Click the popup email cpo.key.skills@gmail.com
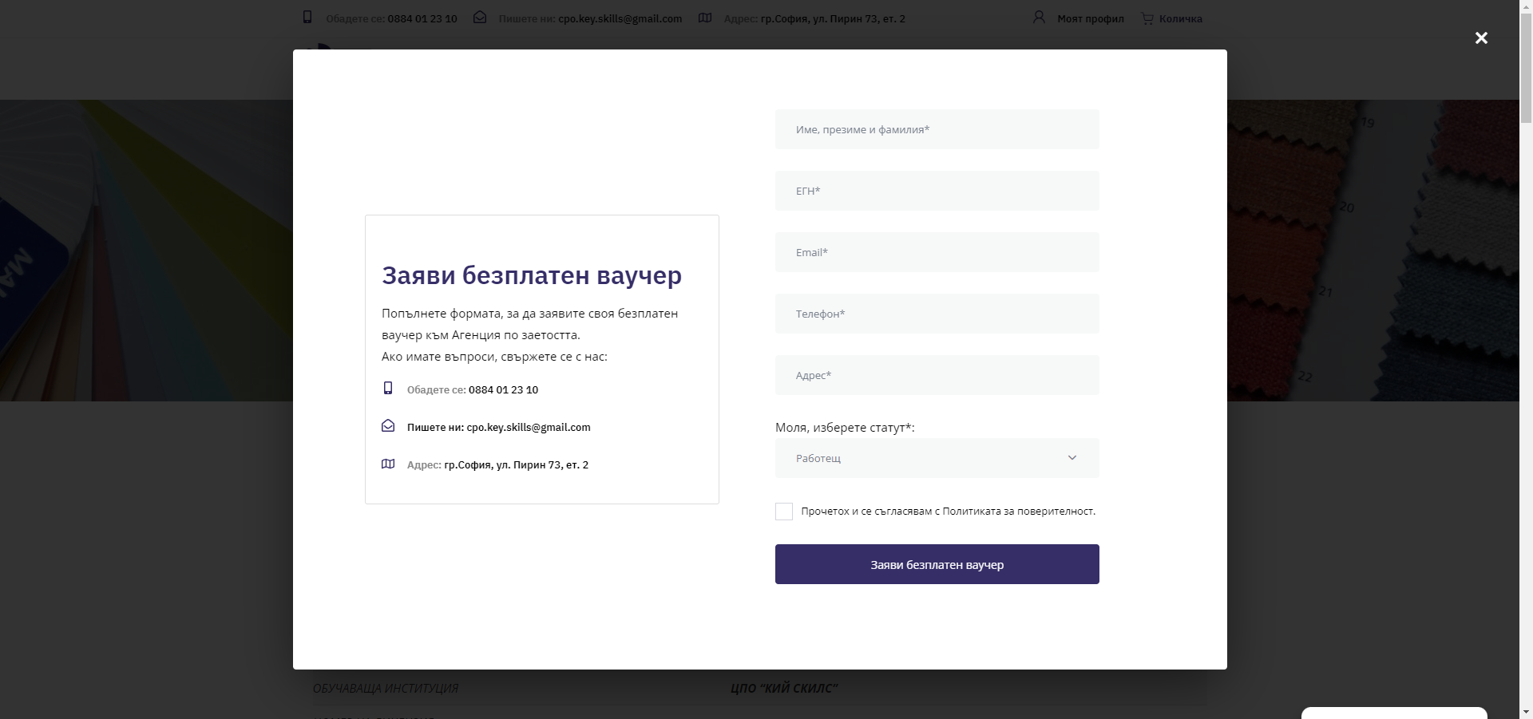Screen dimensions: 1533x719 coord(529,427)
